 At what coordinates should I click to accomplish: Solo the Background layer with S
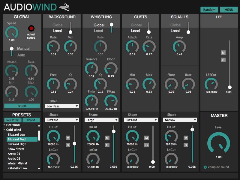(68, 145)
